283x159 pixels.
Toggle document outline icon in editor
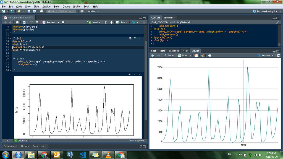pos(144,22)
